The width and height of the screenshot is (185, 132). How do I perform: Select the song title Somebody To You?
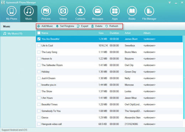pyautogui.click(x=51, y=111)
